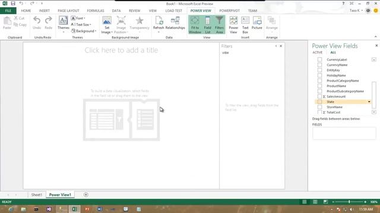Viewport: 380px width, 213px height.
Task: Toggle the Field List pane
Action: tap(208, 25)
